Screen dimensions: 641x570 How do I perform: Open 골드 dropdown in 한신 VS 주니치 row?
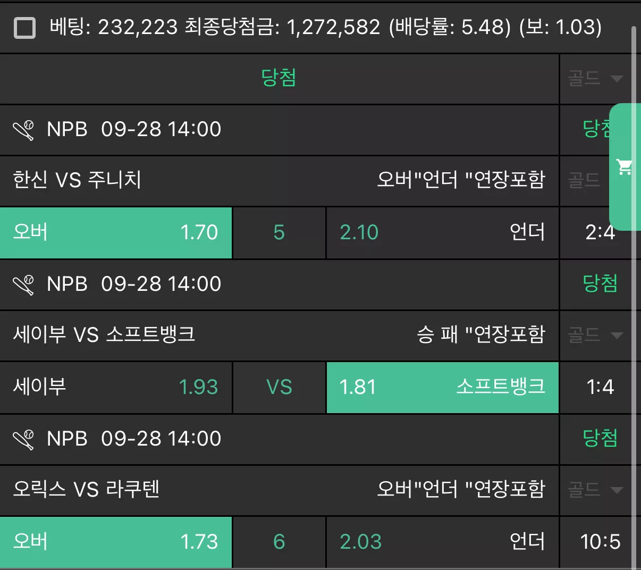pos(585,180)
